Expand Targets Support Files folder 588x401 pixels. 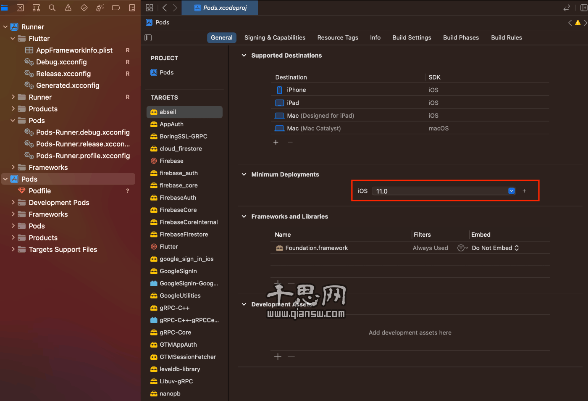click(13, 250)
